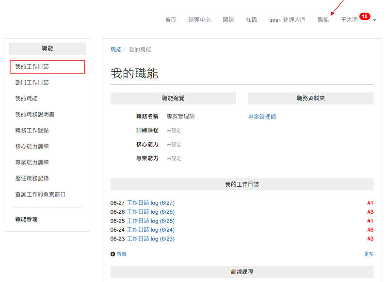Open 工作日誌 log (6/24) entry
This screenshot has height=282, width=388.
[150, 230]
